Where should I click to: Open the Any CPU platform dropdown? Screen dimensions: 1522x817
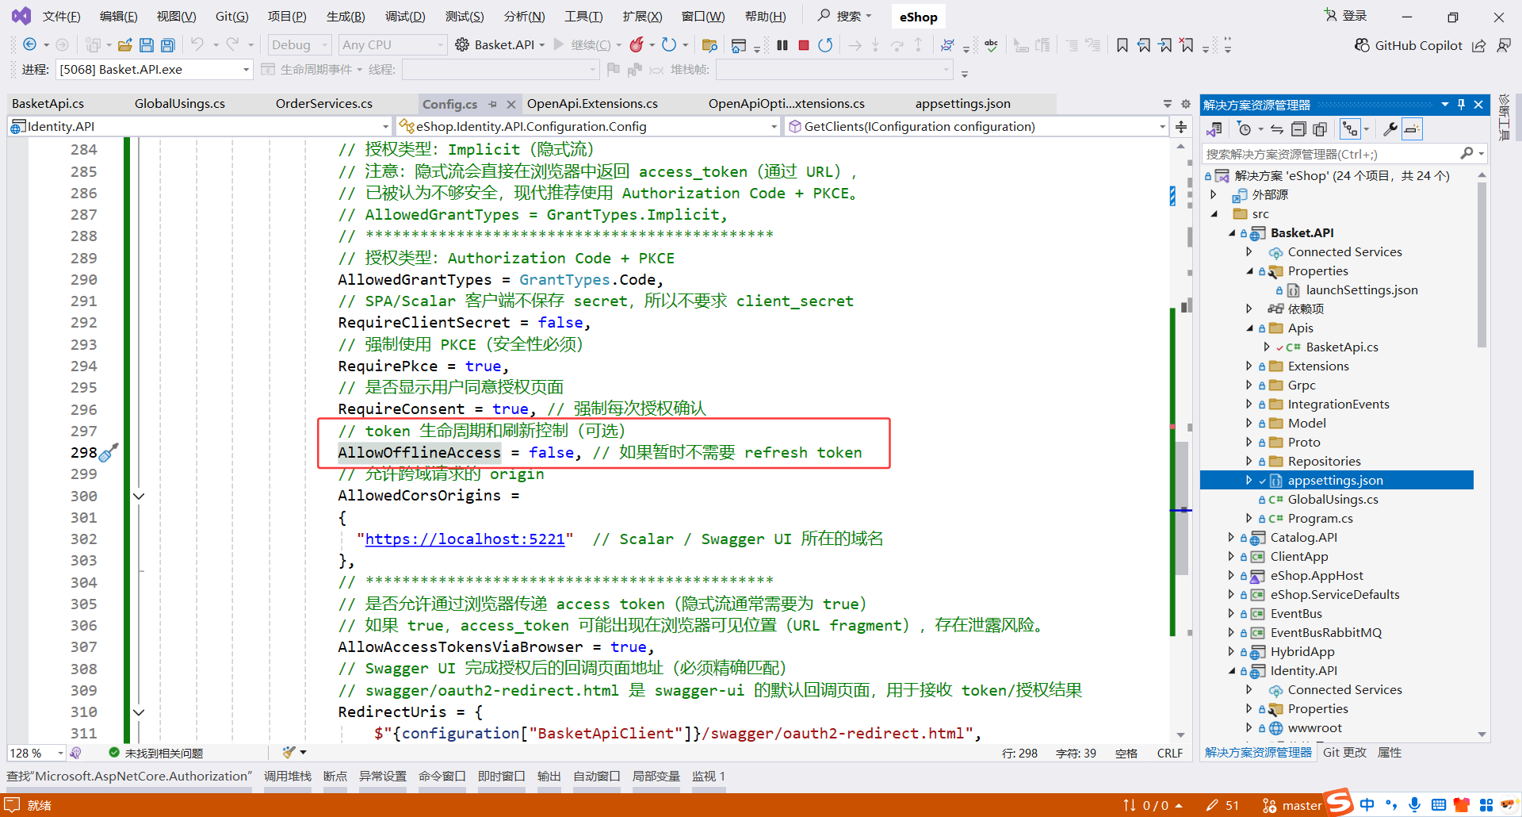(x=393, y=45)
